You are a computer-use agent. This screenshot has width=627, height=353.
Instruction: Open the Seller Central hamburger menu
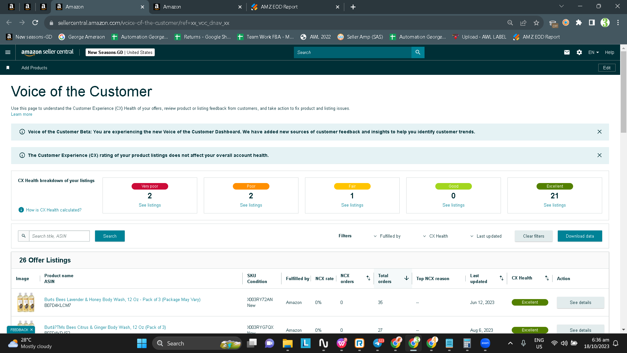[x=8, y=52]
